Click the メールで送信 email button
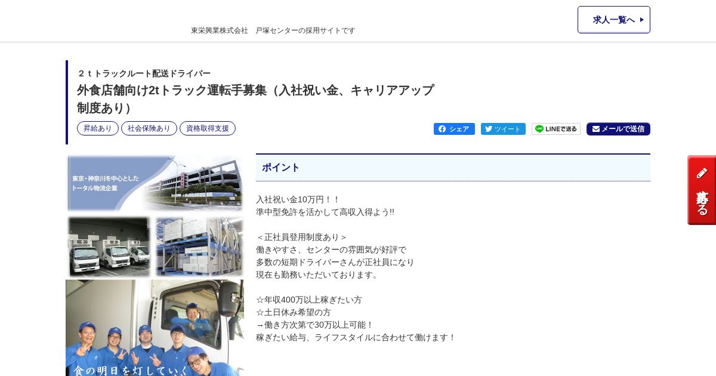This screenshot has width=716, height=376. click(x=618, y=129)
